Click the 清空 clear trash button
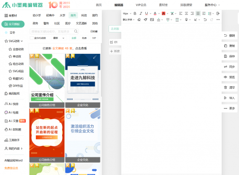The height and width of the screenshot is (175, 239). 229,87
